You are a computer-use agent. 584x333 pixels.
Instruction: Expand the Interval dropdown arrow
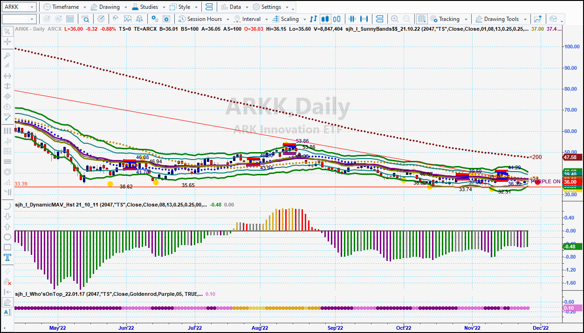[x=266, y=20]
